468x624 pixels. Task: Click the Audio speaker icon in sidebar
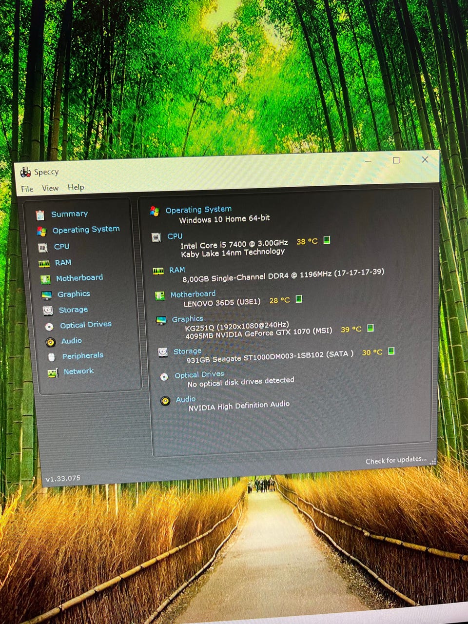tap(51, 342)
